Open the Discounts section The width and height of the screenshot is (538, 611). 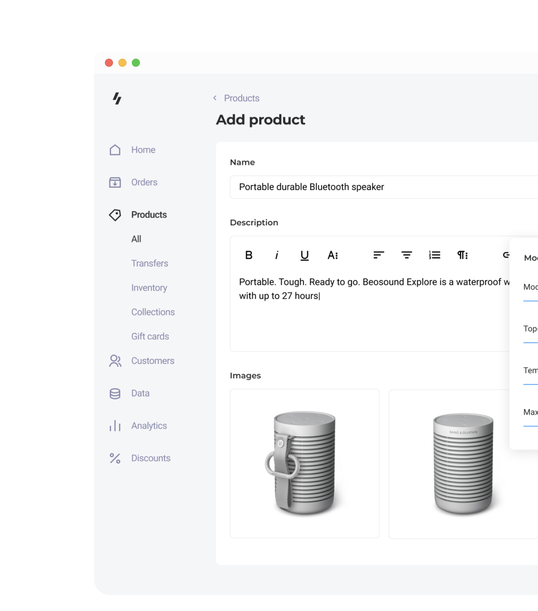point(151,458)
